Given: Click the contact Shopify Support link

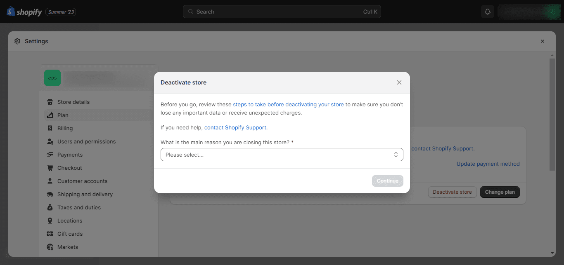Looking at the screenshot, I should pyautogui.click(x=235, y=127).
